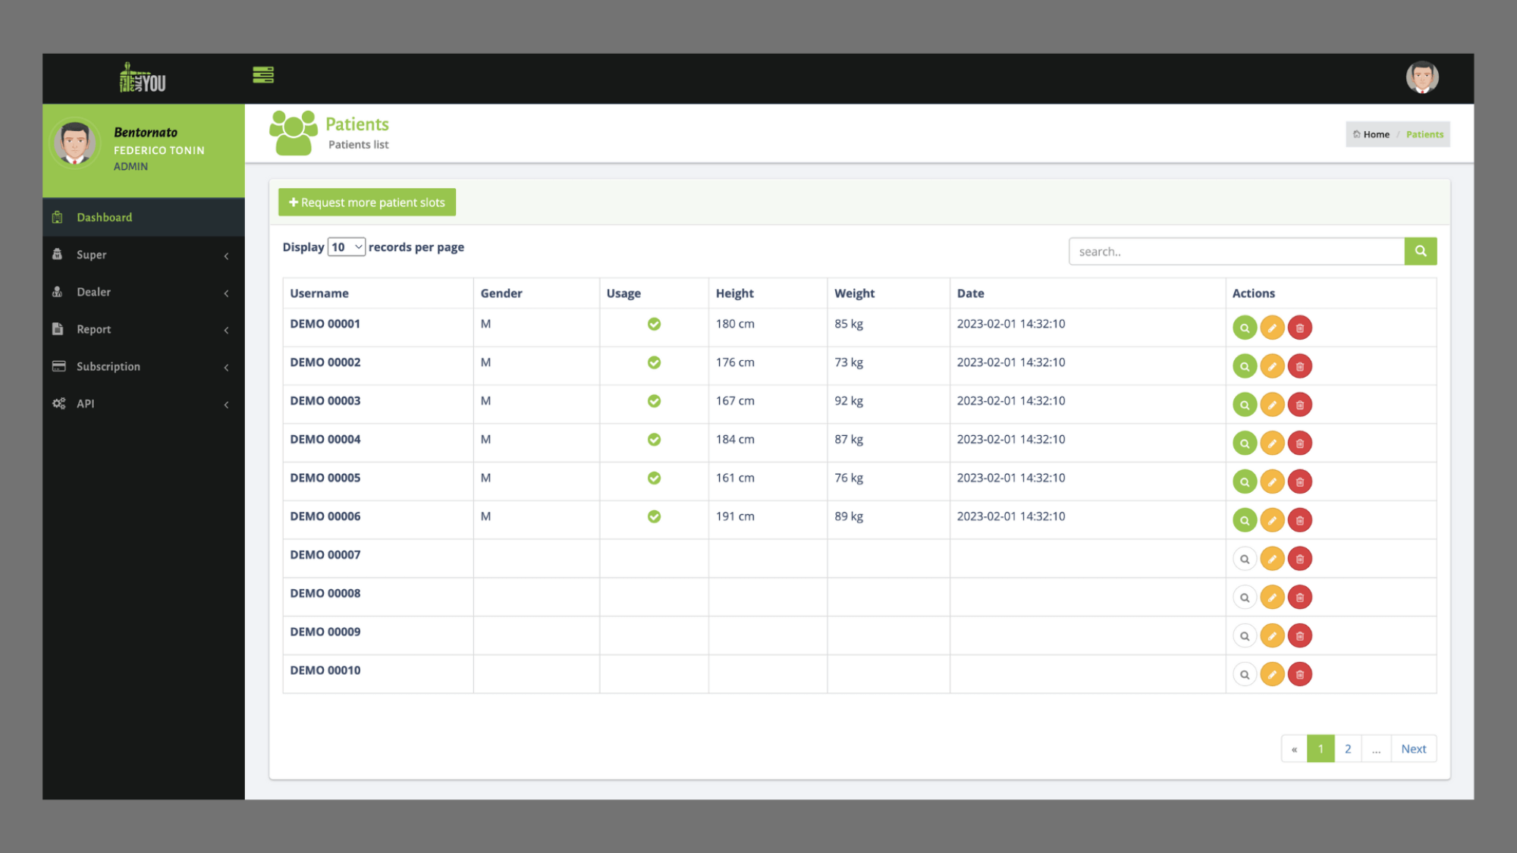1517x853 pixels.
Task: Go to the Next page of patients
Action: pos(1413,748)
